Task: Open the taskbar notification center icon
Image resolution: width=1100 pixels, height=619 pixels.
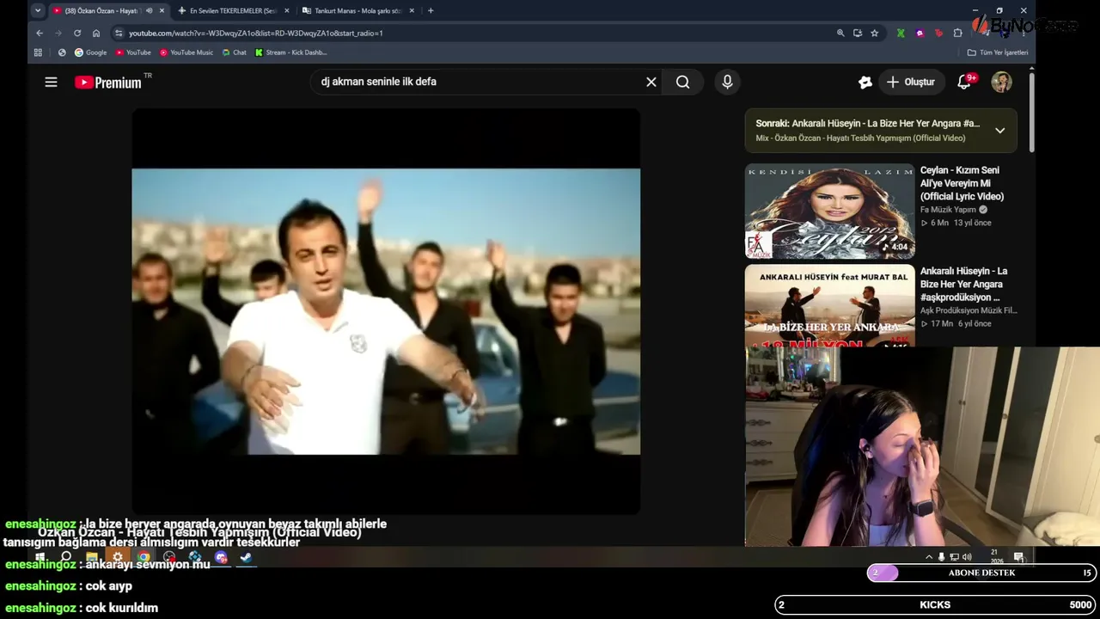Action: pyautogui.click(x=1018, y=557)
